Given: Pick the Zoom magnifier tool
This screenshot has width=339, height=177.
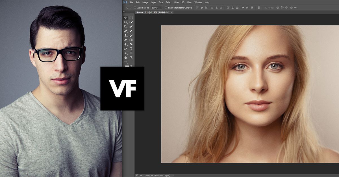Looking at the screenshot, I should coord(131,57).
